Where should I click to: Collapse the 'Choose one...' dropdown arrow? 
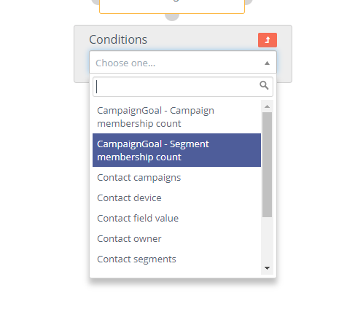click(x=267, y=63)
